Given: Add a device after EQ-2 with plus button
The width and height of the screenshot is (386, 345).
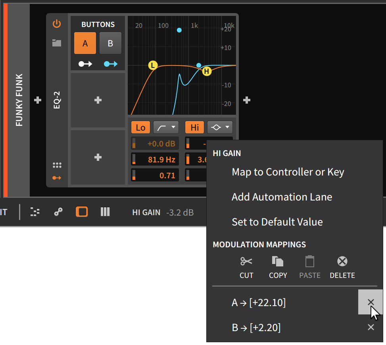Looking at the screenshot, I should point(246,100).
